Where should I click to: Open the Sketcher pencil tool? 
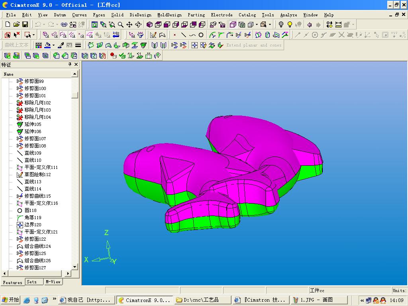[153, 35]
